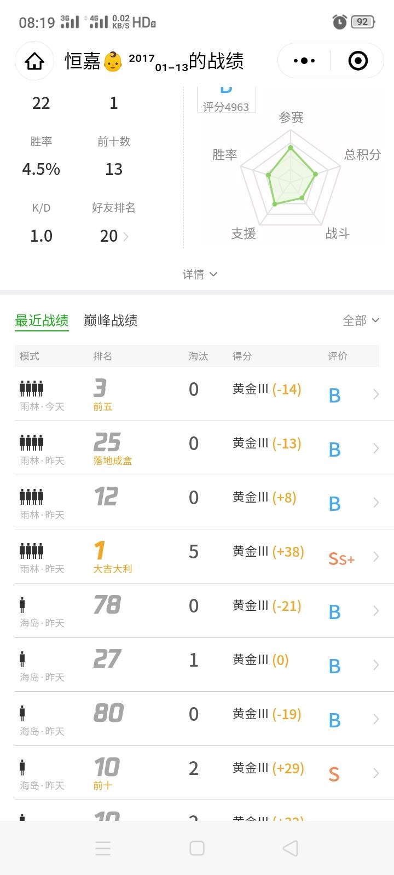Open the rank 80 solo match chevron
This screenshot has width=394, height=875.
[x=376, y=719]
